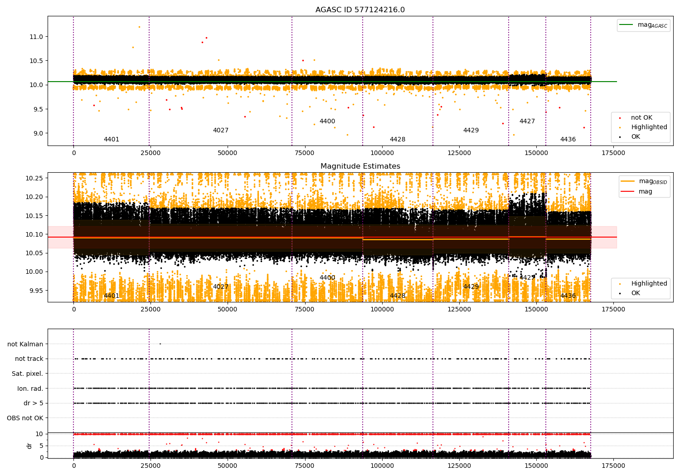Select obsid label 4427 in the AGASC ID plot
Screen dimensions: 680x476
[527, 121]
